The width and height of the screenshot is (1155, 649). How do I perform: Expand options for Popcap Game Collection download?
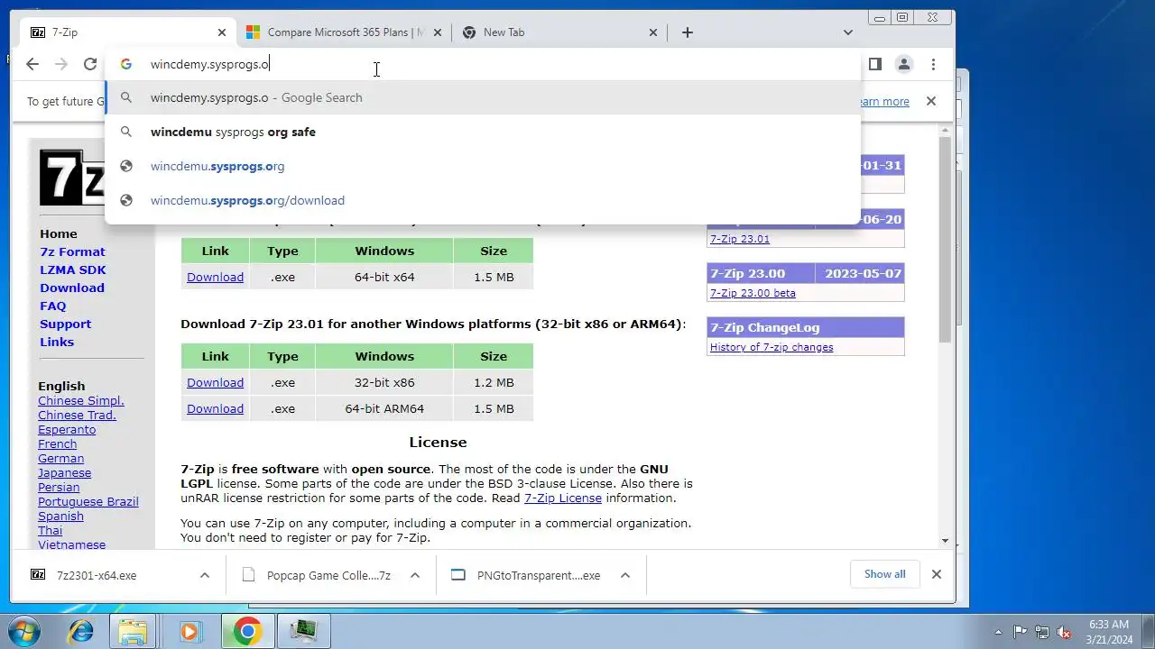[x=415, y=575]
